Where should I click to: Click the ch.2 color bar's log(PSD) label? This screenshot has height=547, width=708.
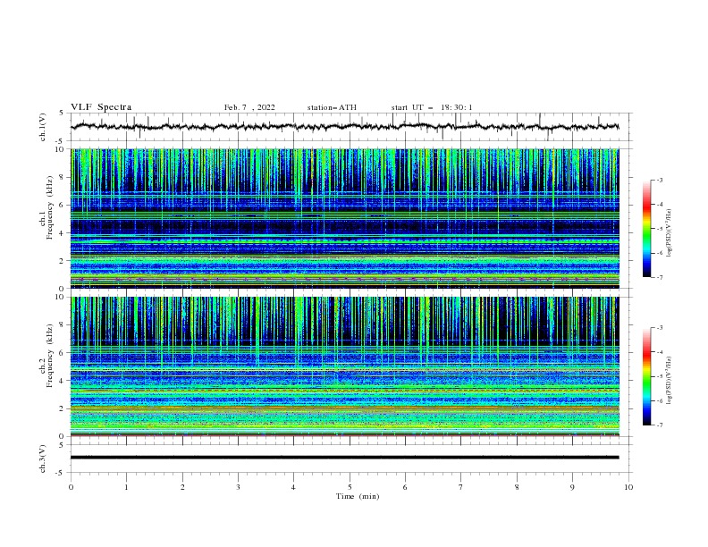(670, 381)
